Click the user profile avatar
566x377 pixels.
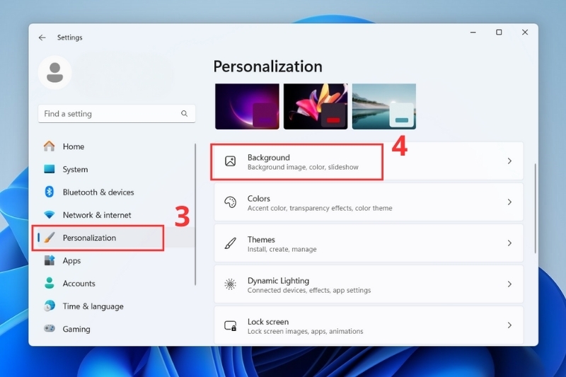click(55, 73)
